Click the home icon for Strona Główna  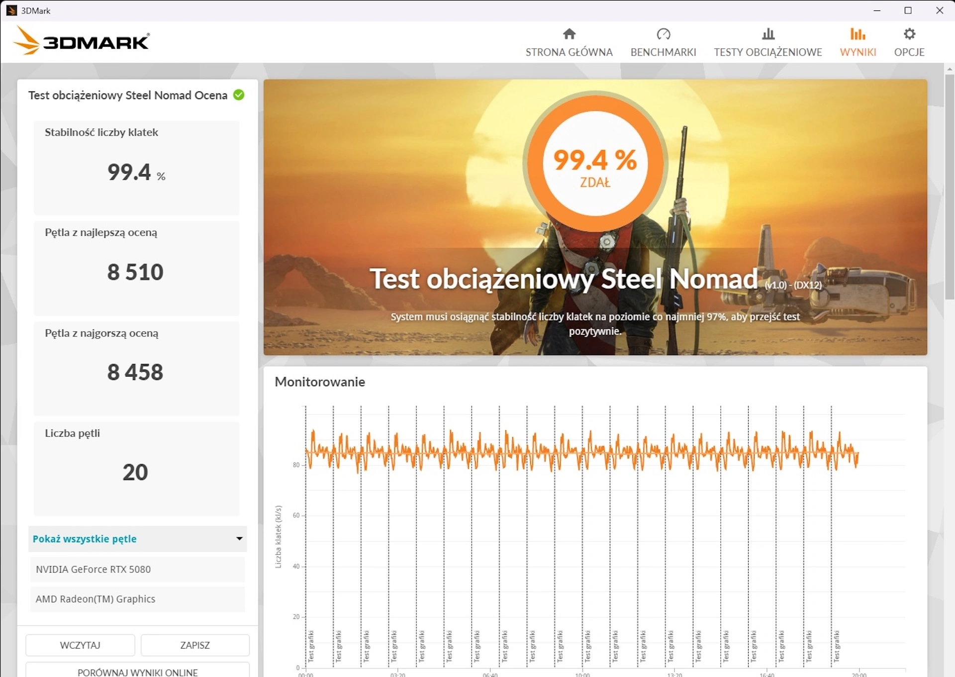tap(569, 34)
